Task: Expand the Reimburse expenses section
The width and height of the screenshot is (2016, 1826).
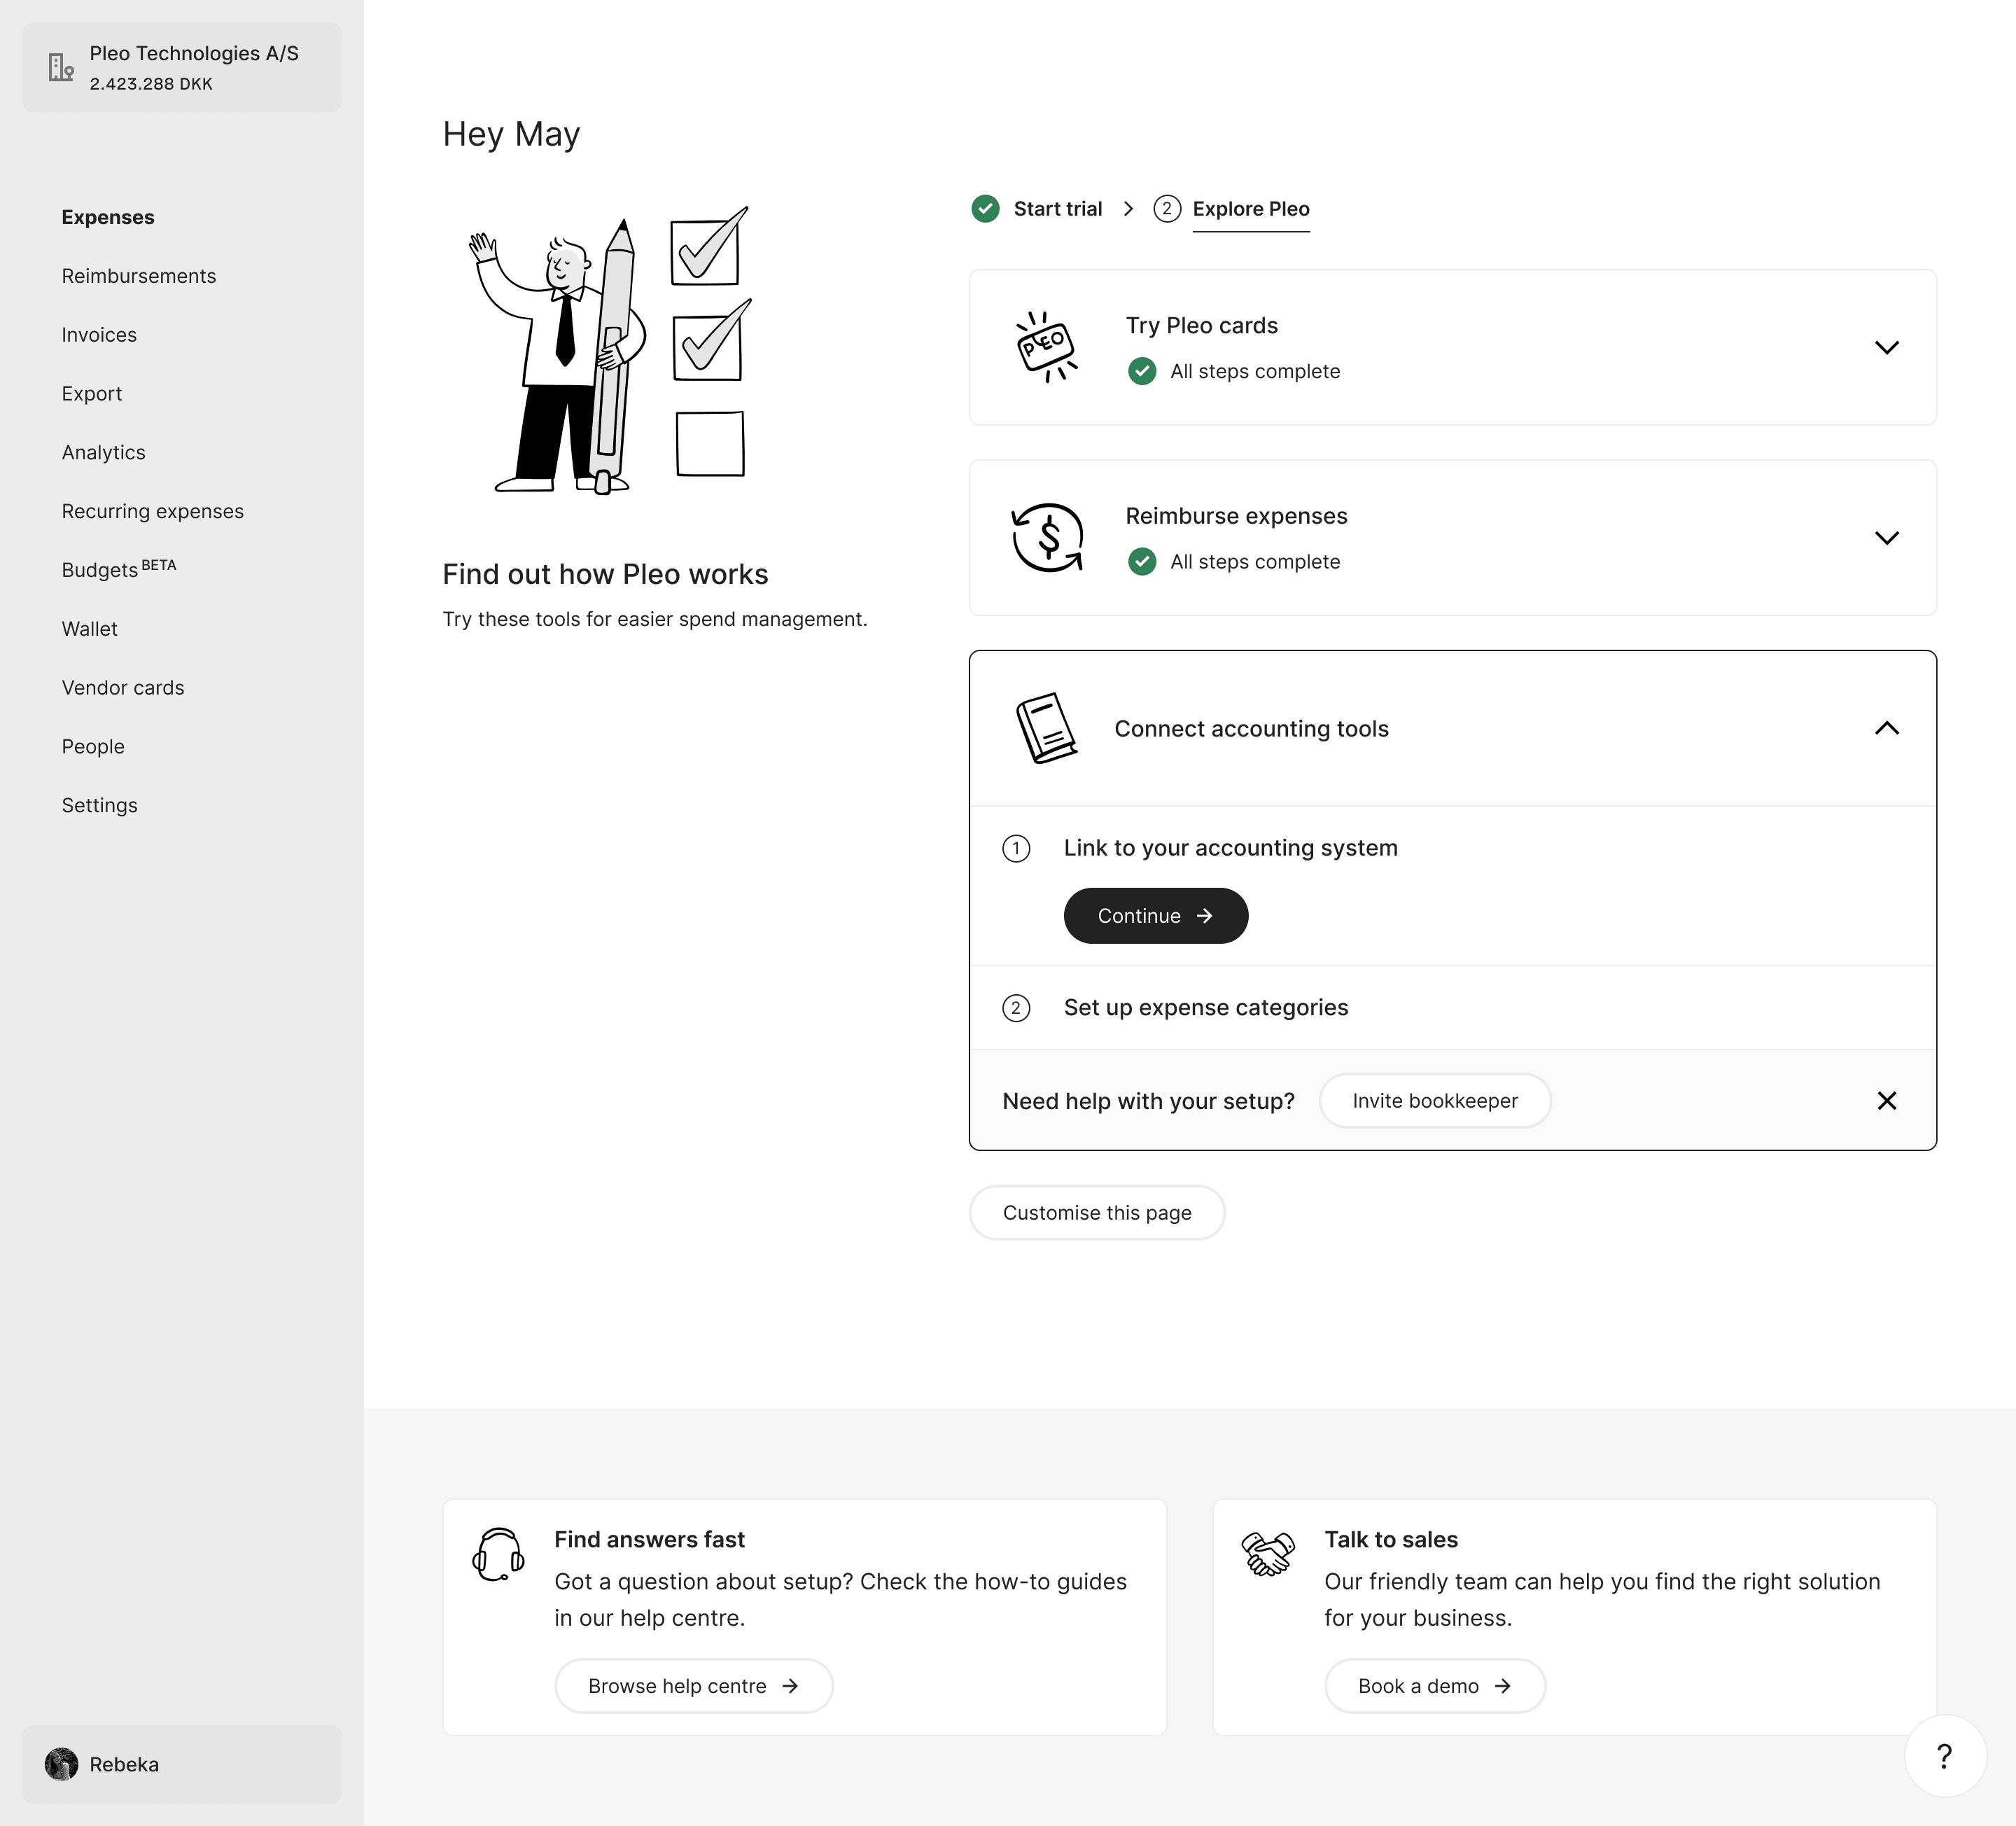Action: (1886, 538)
